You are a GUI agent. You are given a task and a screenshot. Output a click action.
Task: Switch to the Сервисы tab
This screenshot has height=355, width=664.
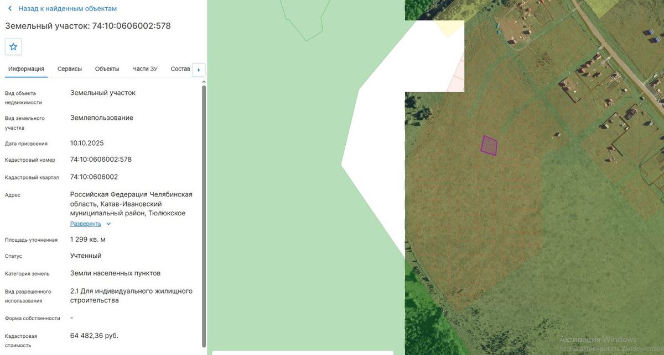[70, 69]
